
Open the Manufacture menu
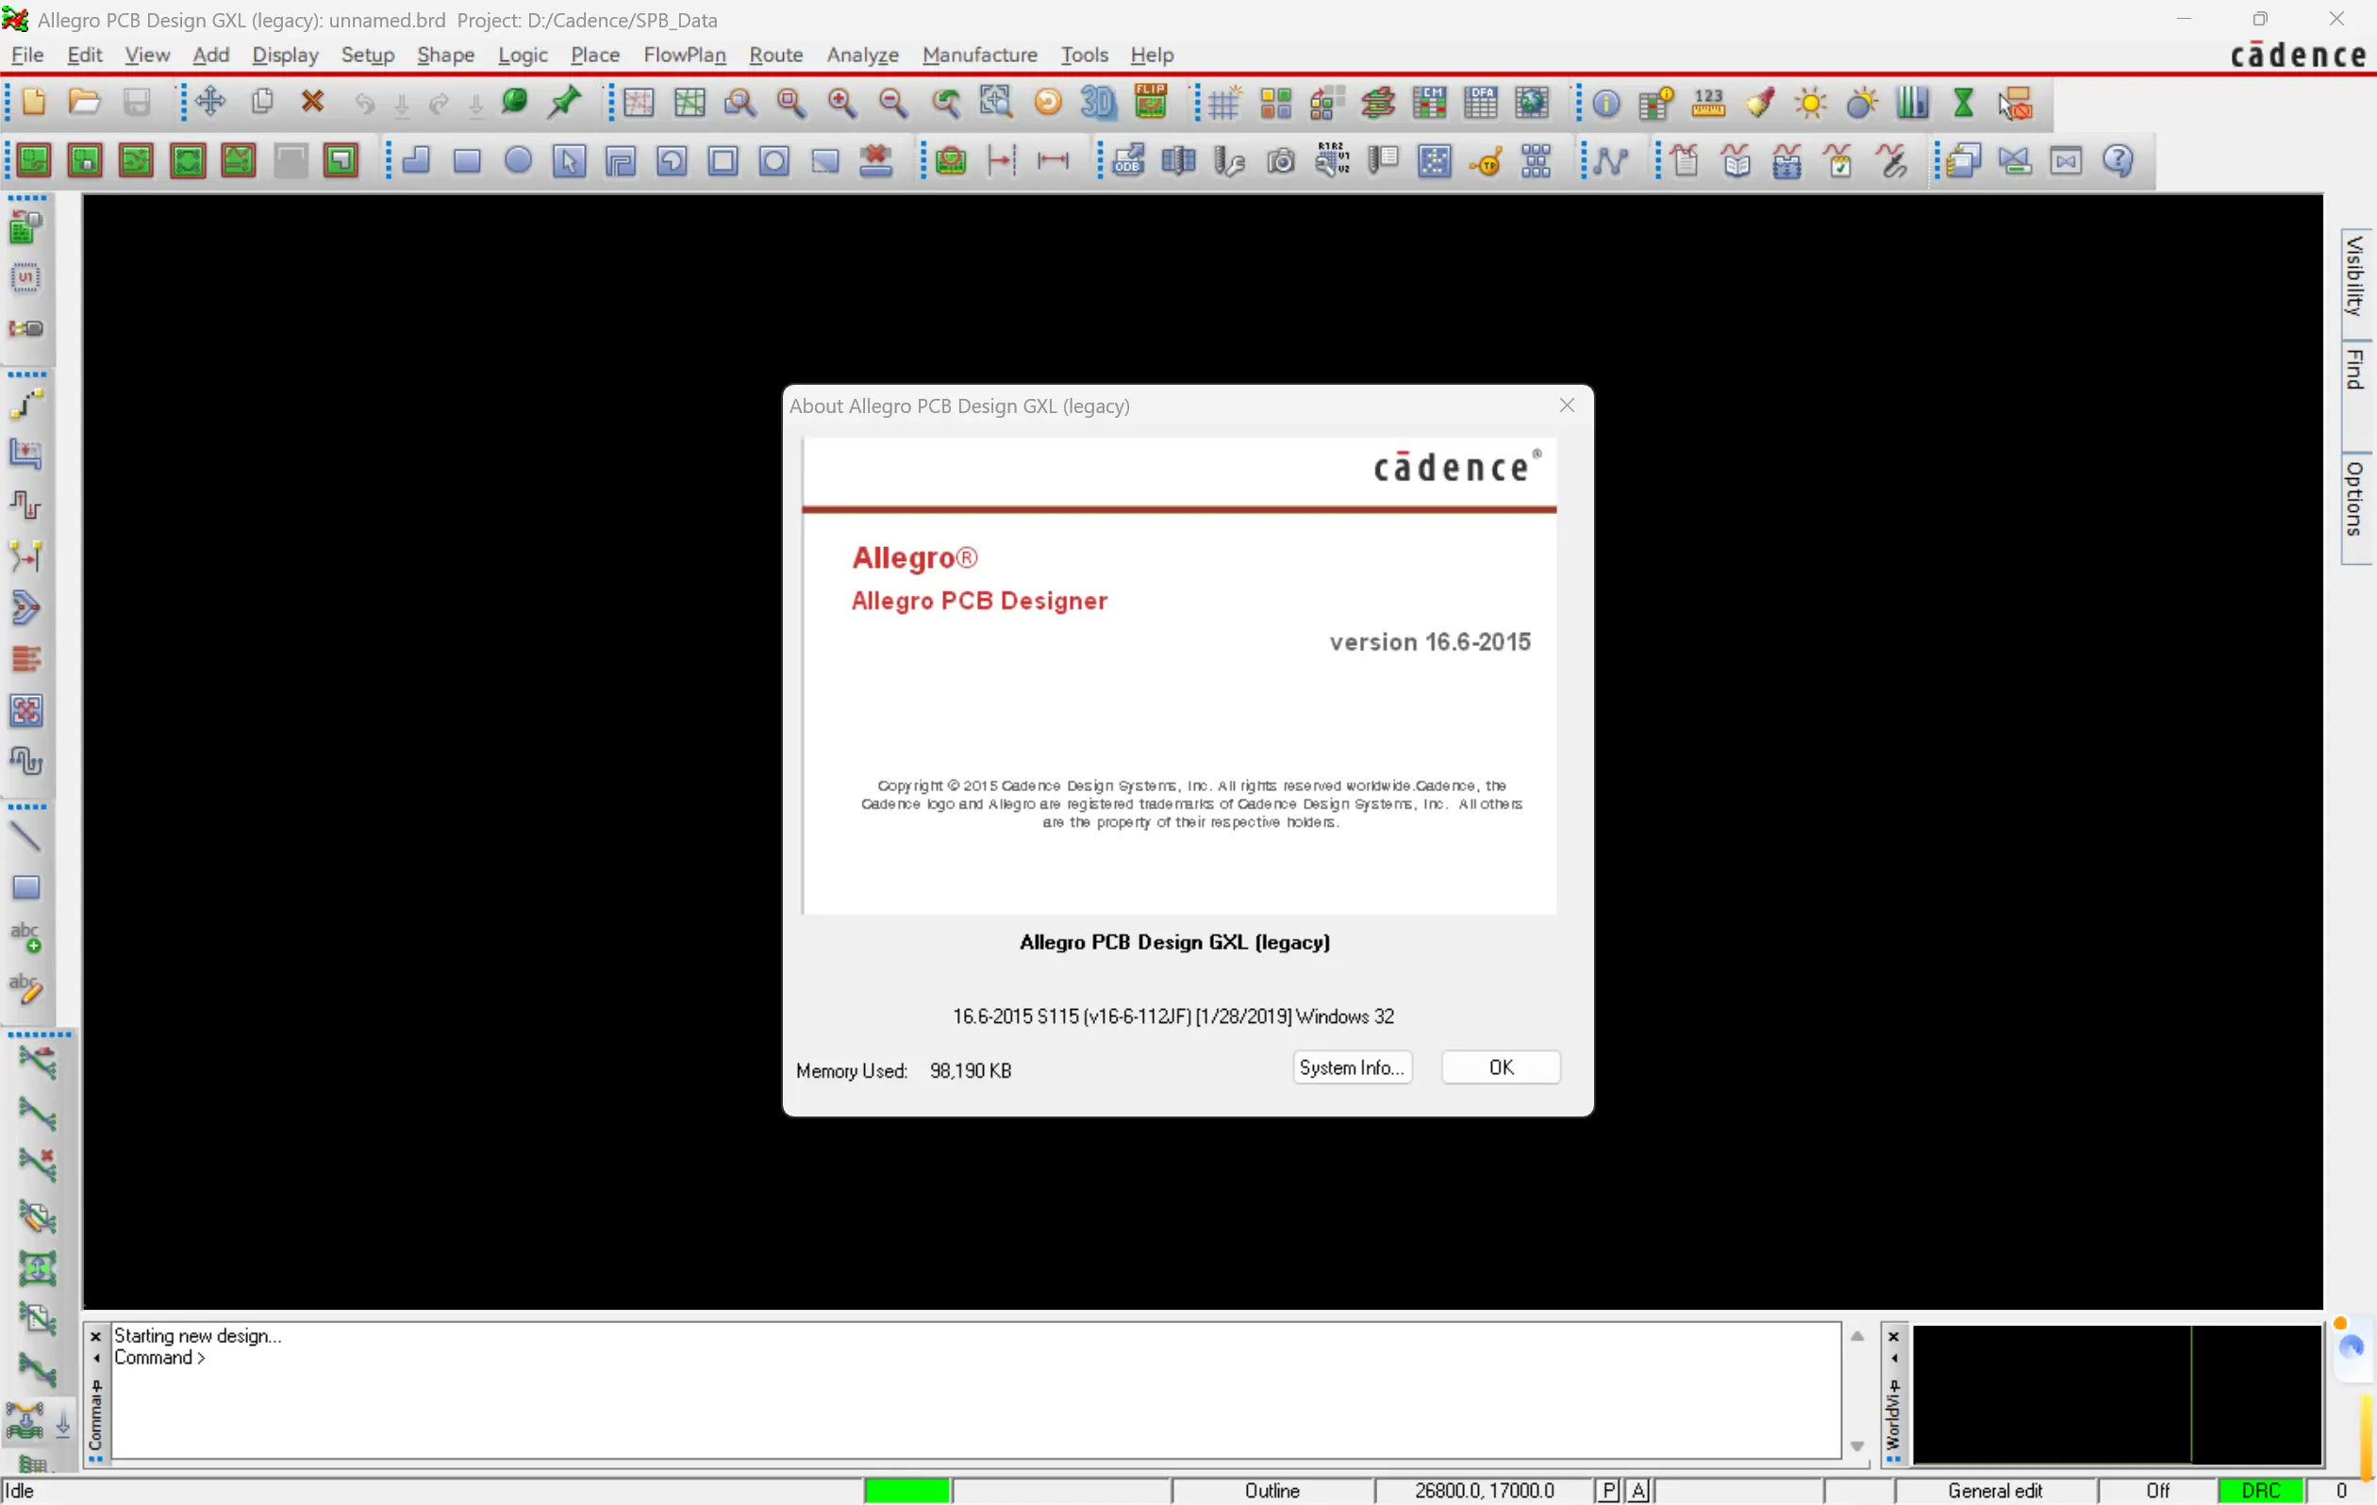(x=979, y=56)
